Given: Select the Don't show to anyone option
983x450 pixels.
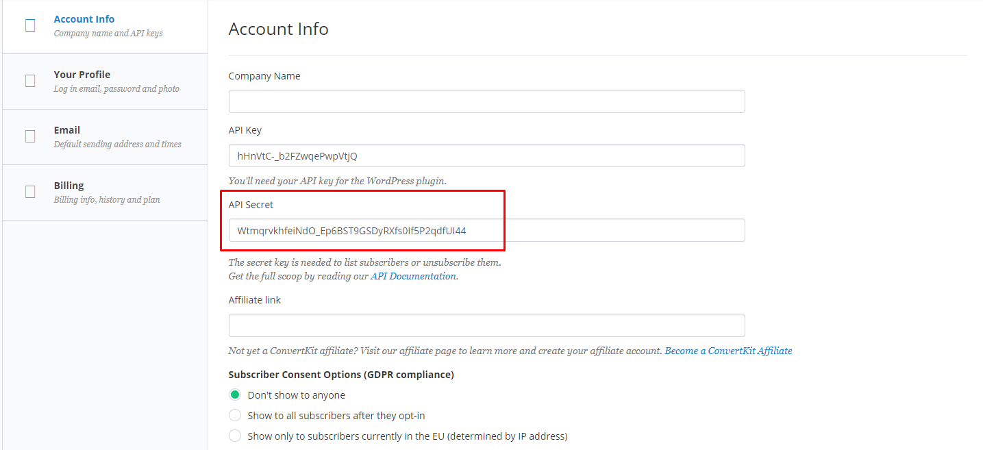Looking at the screenshot, I should pyautogui.click(x=235, y=395).
